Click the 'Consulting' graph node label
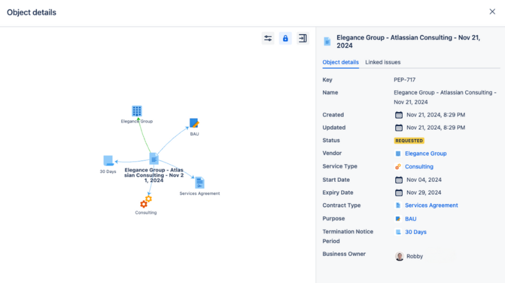Screen dimensions: 505x283 [x=146, y=213]
